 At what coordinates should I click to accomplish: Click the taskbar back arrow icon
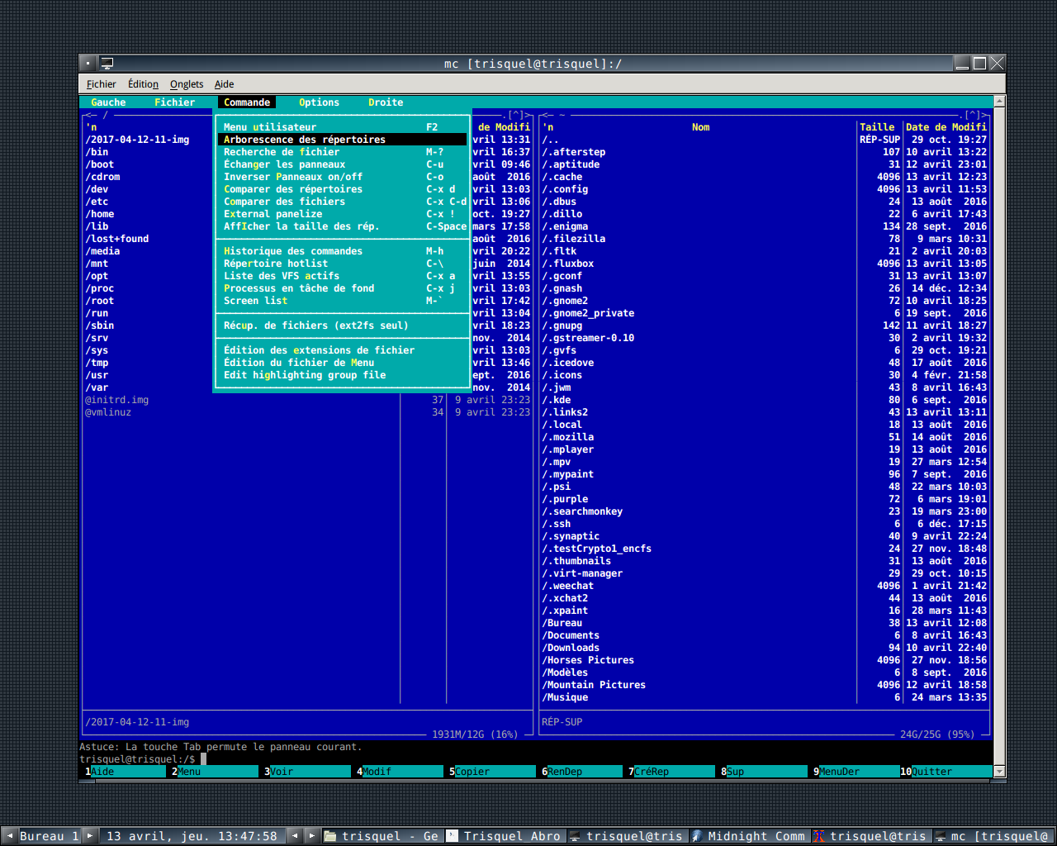click(x=294, y=835)
